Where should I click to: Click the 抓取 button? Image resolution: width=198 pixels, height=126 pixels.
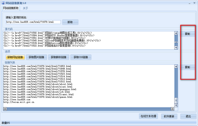(x=70, y=22)
